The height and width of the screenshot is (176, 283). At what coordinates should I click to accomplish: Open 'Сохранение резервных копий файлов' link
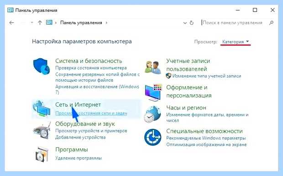tap(98, 77)
